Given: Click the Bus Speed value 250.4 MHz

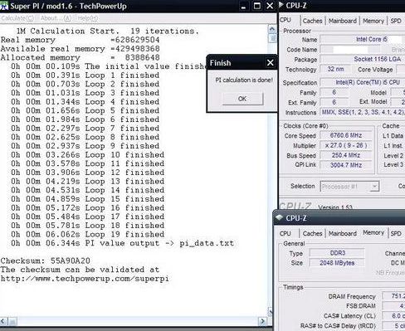Looking at the screenshot, I should click(346, 155).
